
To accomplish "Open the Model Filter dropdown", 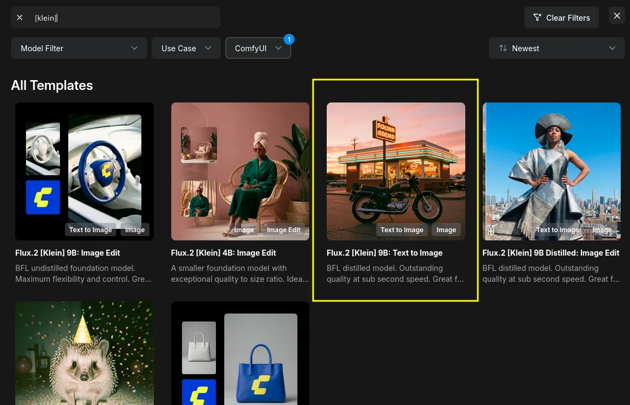I will coord(79,48).
